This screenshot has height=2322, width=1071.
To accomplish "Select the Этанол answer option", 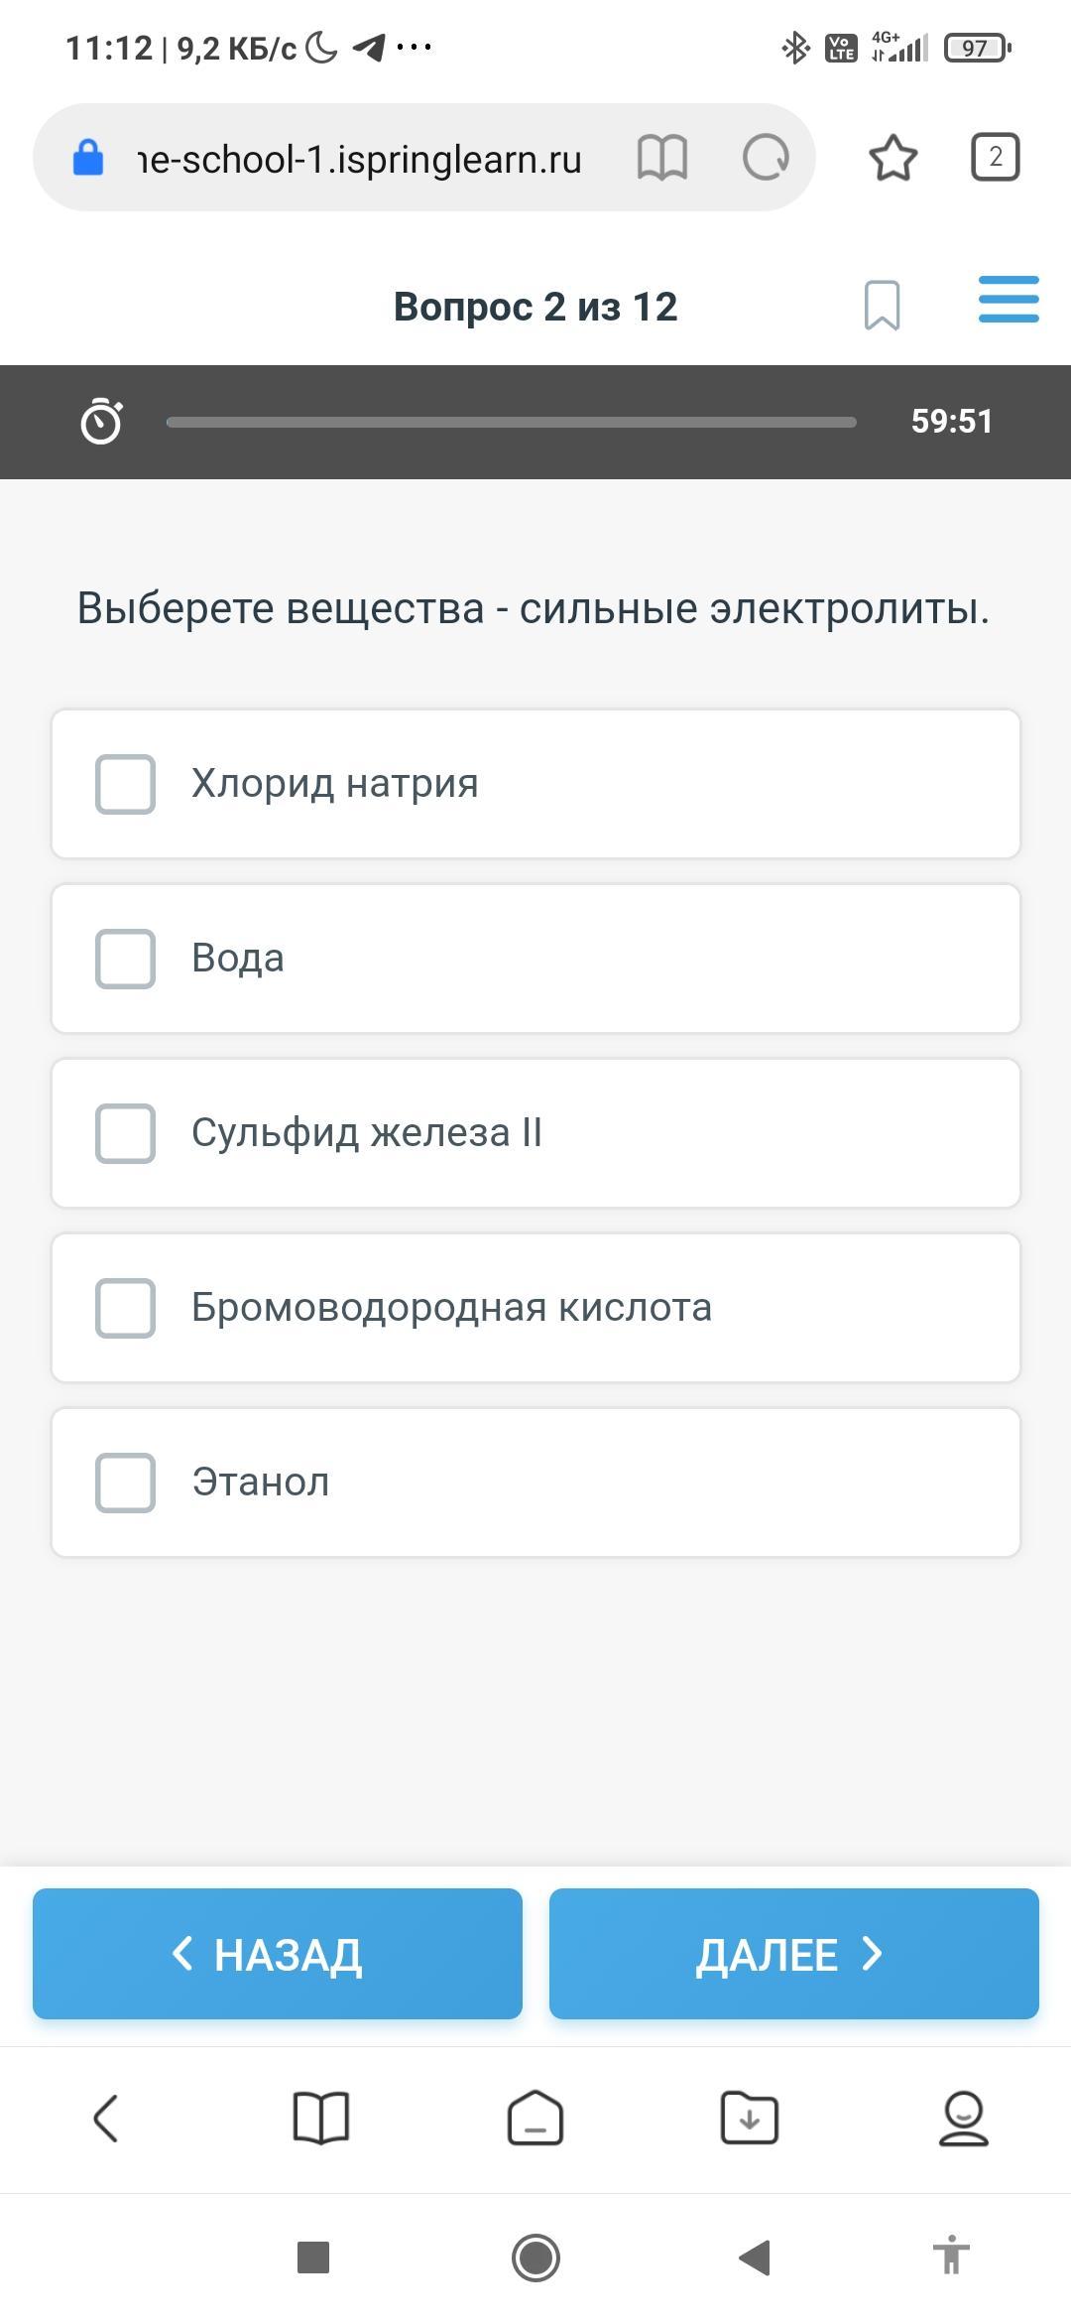I will 535,1483.
